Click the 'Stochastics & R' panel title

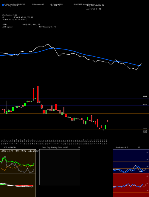122,147
